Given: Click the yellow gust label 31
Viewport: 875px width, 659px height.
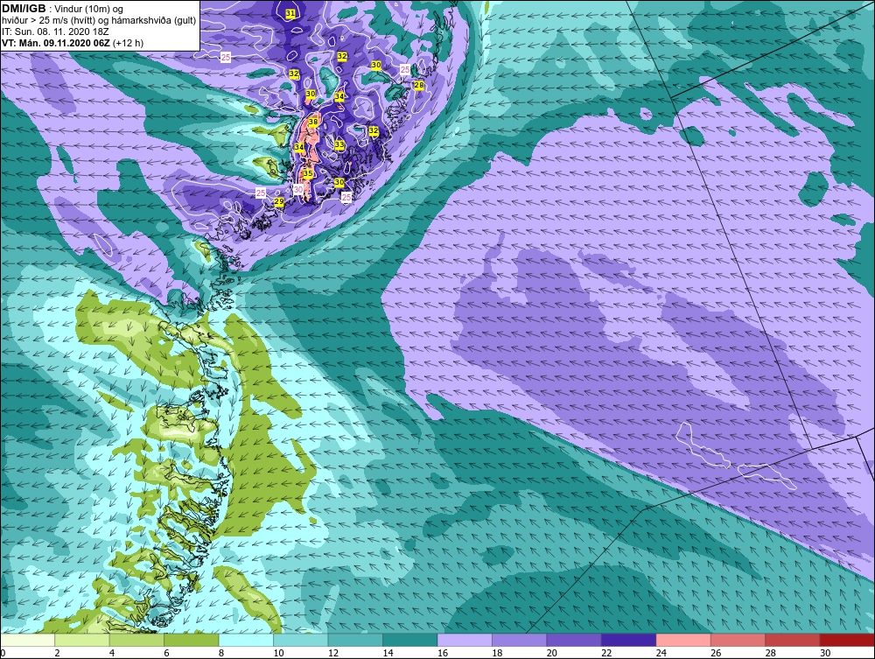Looking at the screenshot, I should 290,13.
